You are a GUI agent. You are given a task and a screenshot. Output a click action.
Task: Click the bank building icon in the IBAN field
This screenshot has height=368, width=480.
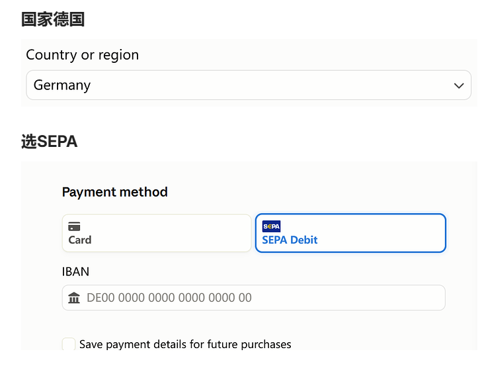click(74, 298)
